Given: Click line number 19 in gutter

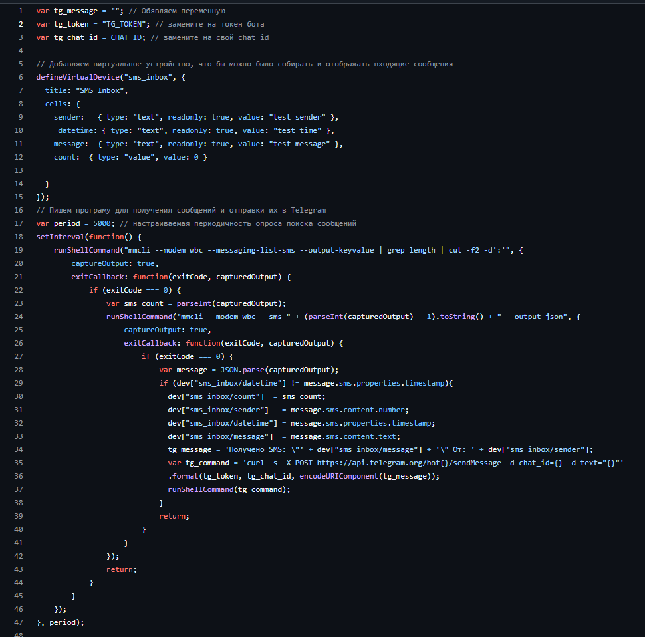Looking at the screenshot, I should point(19,250).
